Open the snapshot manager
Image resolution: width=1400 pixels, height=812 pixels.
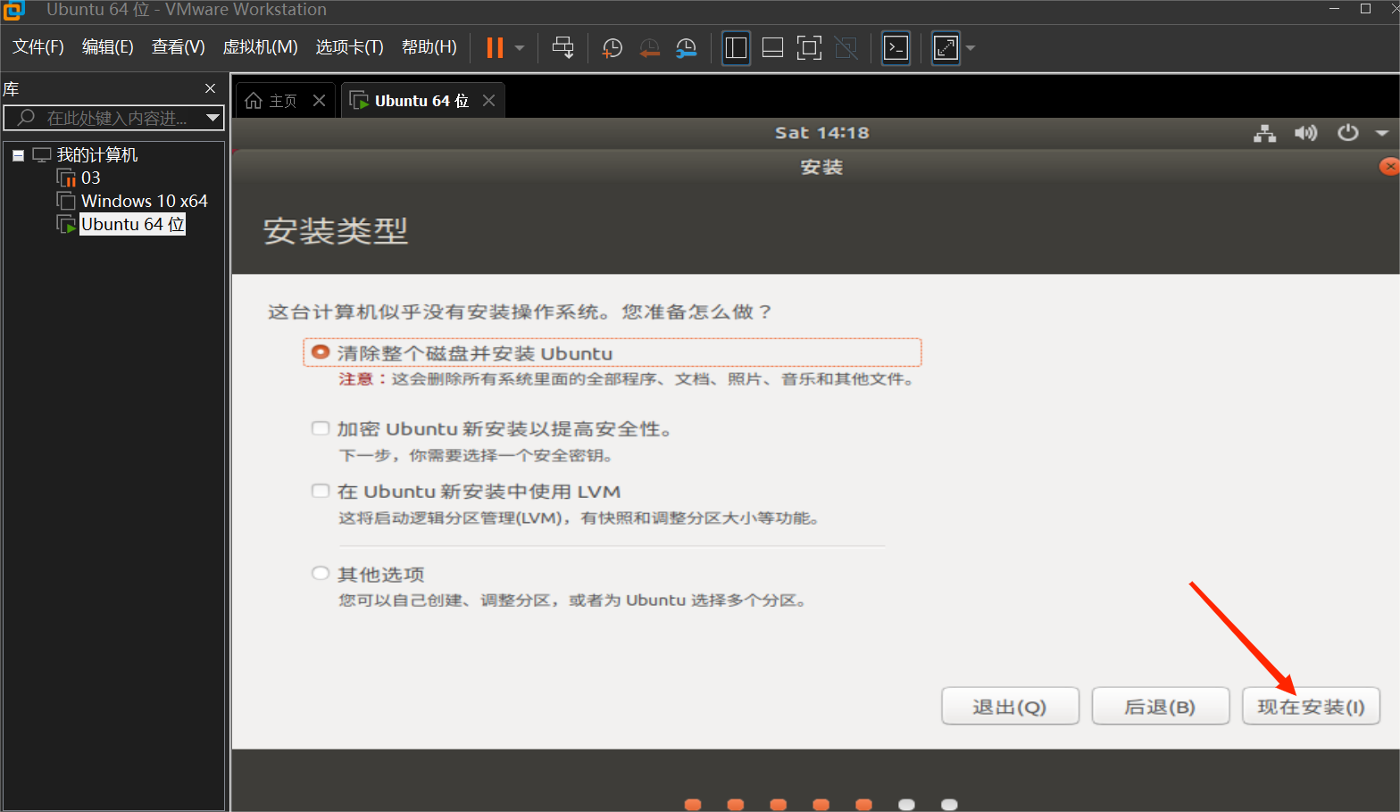pyautogui.click(x=686, y=48)
